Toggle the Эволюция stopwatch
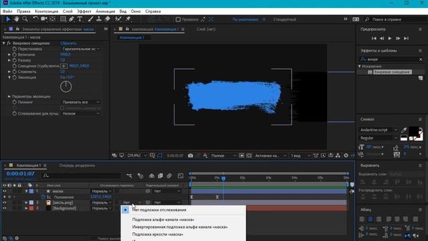Screen dimensions: 428x241 coord(15,78)
